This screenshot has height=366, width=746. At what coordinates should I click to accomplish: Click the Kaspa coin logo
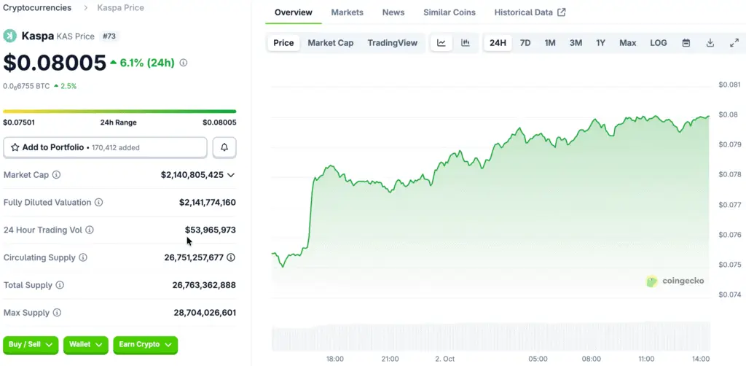point(10,36)
